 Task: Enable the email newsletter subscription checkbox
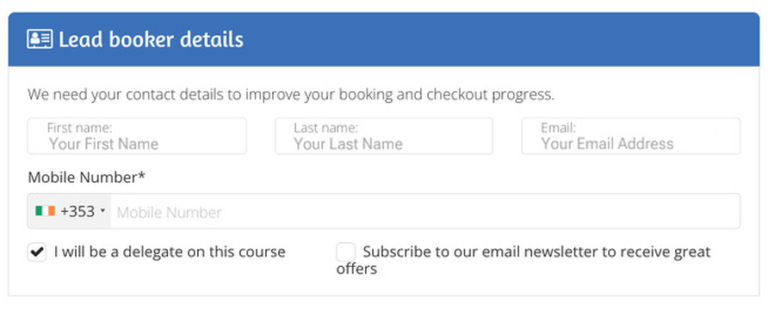(346, 251)
